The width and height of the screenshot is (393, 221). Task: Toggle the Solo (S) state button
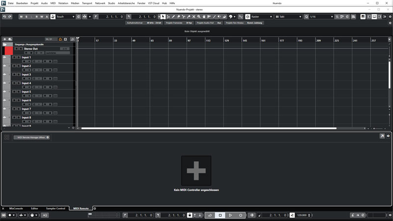[26, 17]
